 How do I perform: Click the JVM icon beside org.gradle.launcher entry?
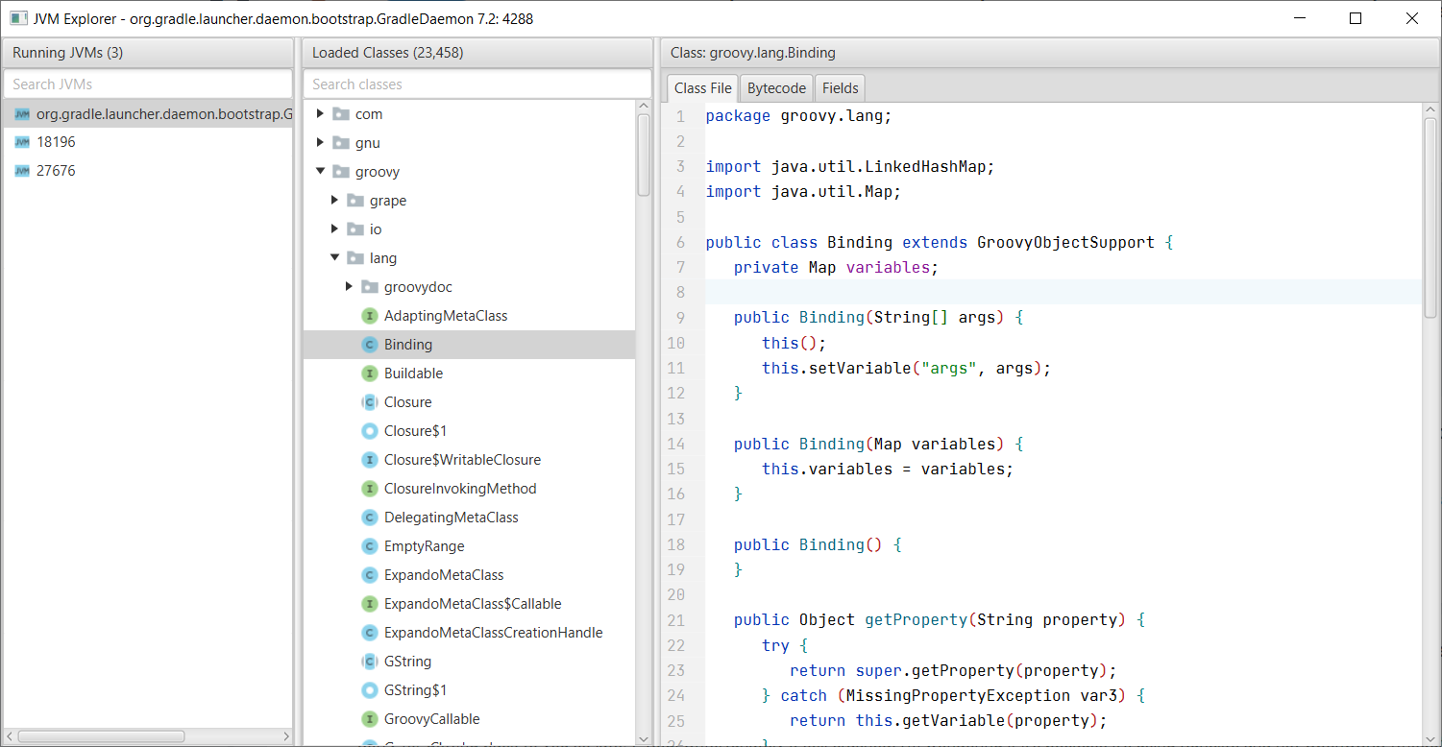[22, 114]
